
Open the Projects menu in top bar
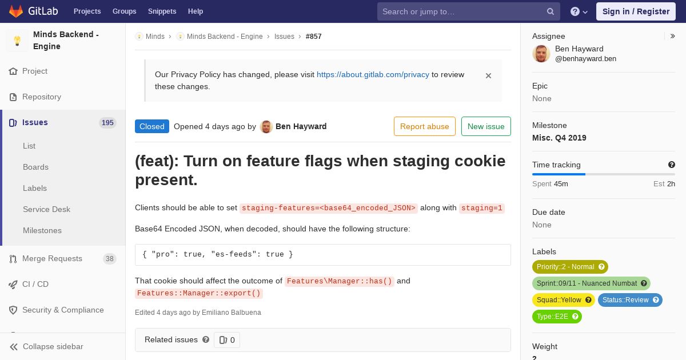click(x=87, y=11)
